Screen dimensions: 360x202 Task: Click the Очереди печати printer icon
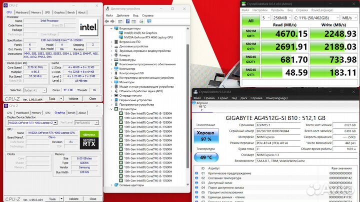[116, 95]
